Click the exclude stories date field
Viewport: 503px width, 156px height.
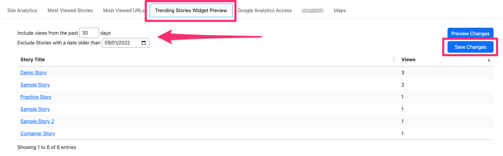pyautogui.click(x=126, y=43)
